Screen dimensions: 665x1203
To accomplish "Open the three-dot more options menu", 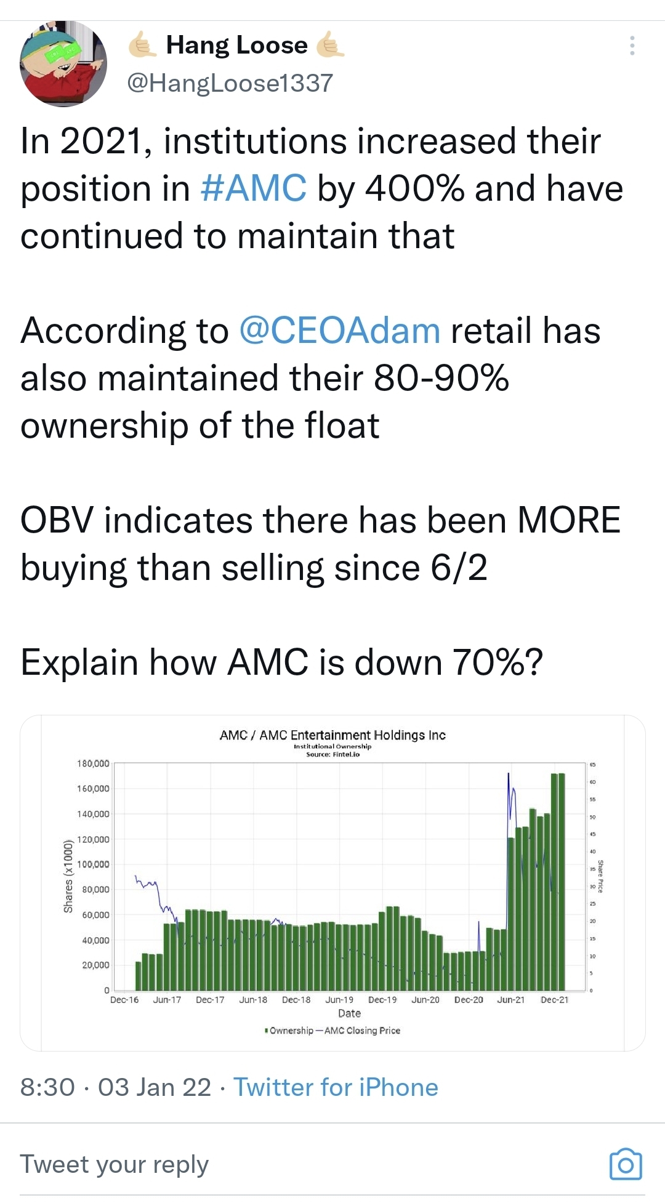I will pos(632,46).
